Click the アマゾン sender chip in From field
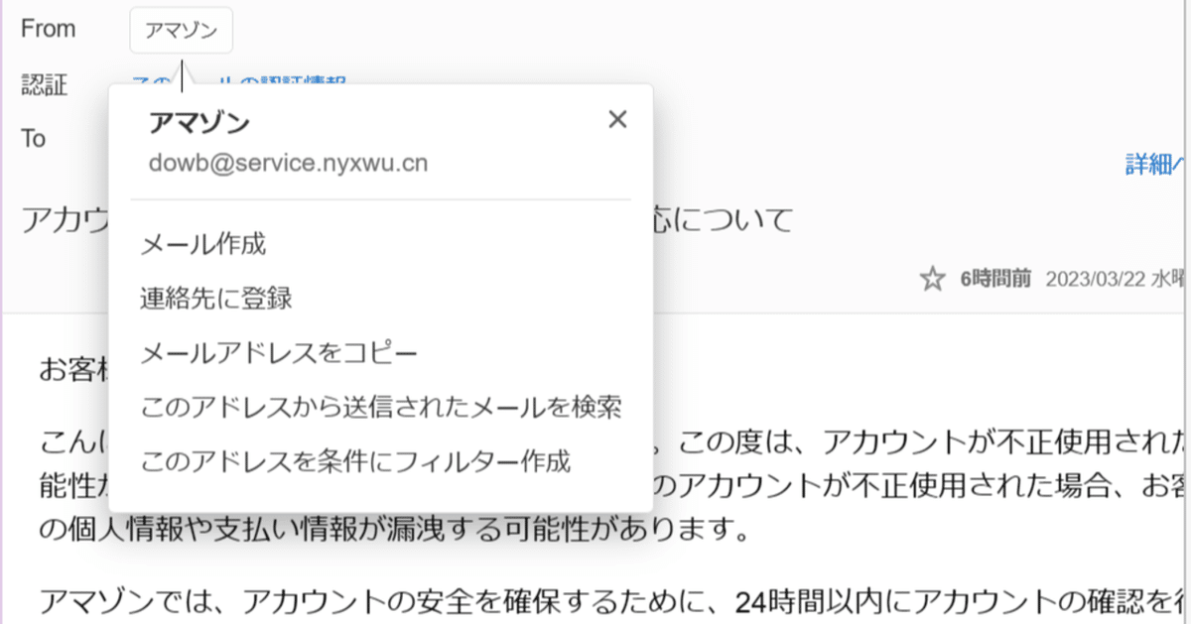Image resolution: width=1191 pixels, height=624 pixels. (x=182, y=31)
